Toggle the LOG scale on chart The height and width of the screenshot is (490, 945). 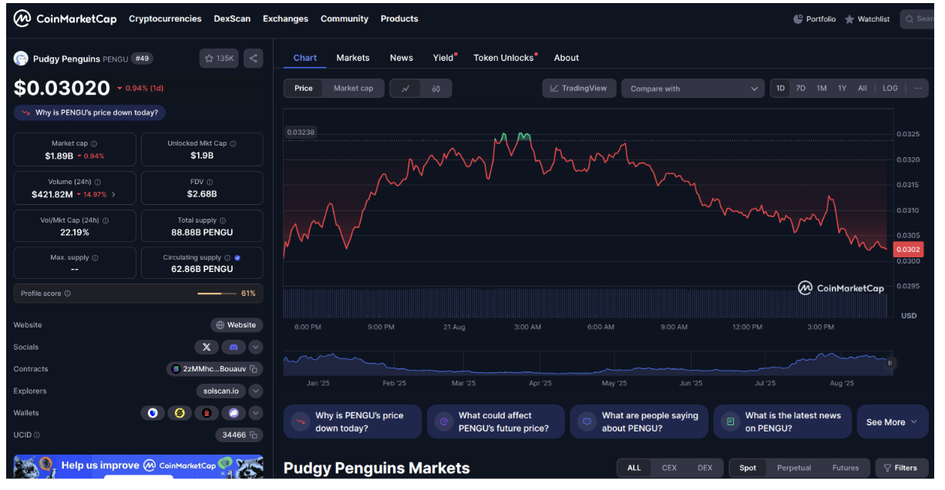[890, 89]
